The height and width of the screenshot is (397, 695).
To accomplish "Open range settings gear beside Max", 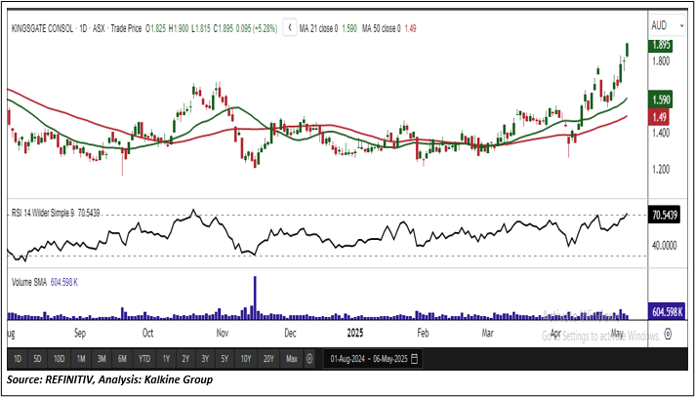I will pos(309,359).
